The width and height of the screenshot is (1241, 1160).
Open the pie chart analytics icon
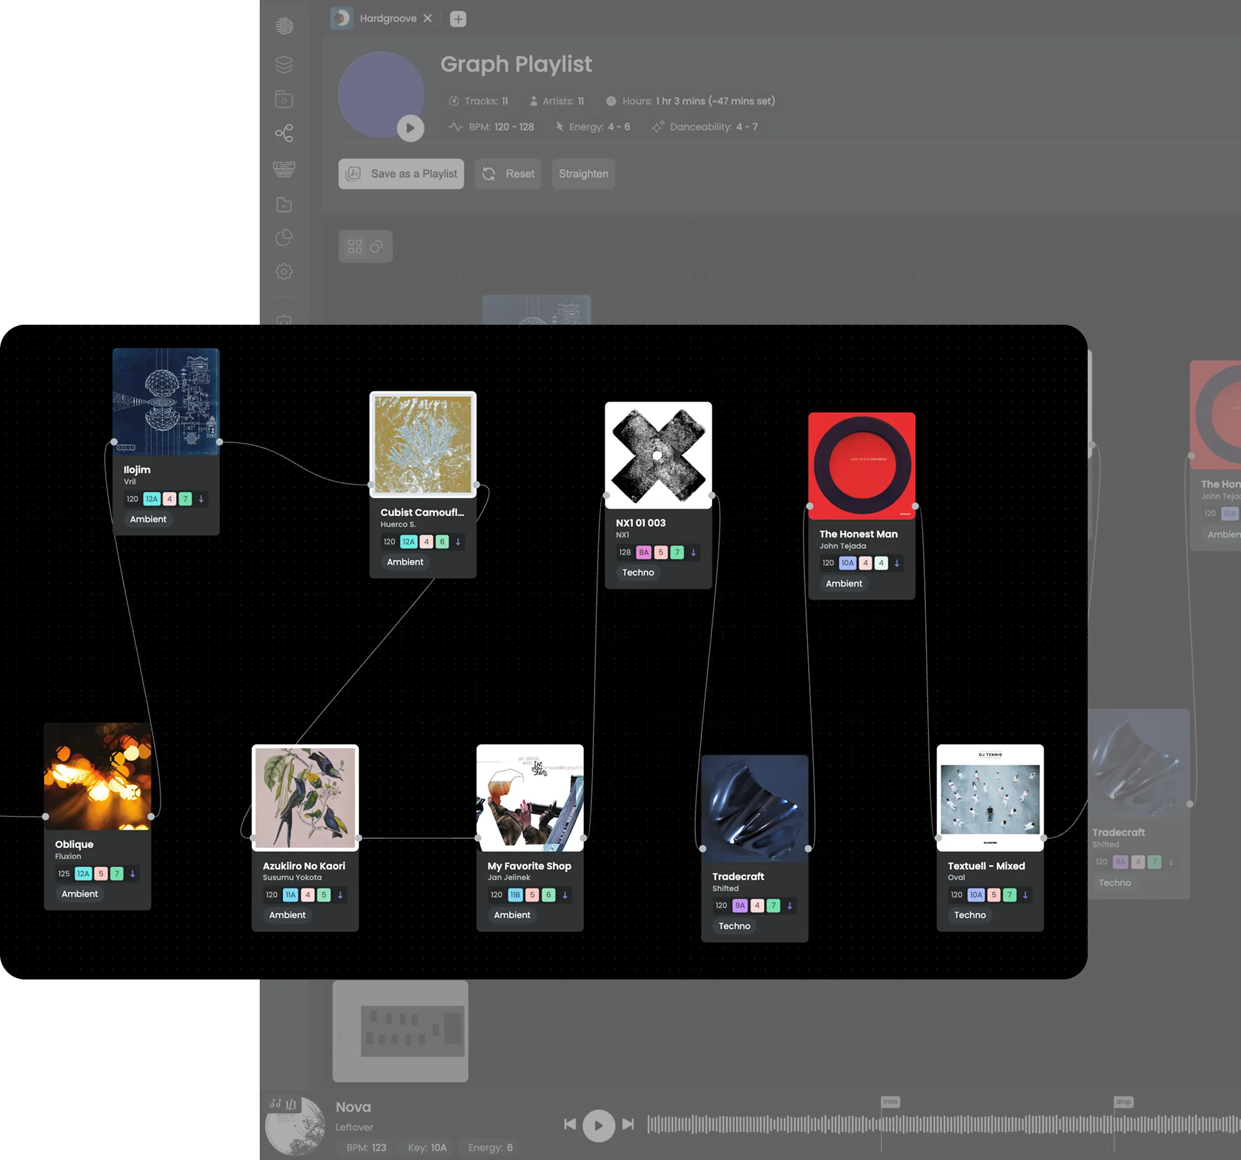click(x=284, y=238)
